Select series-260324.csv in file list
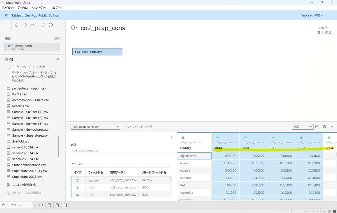This screenshot has height=213, width=337. (25, 159)
